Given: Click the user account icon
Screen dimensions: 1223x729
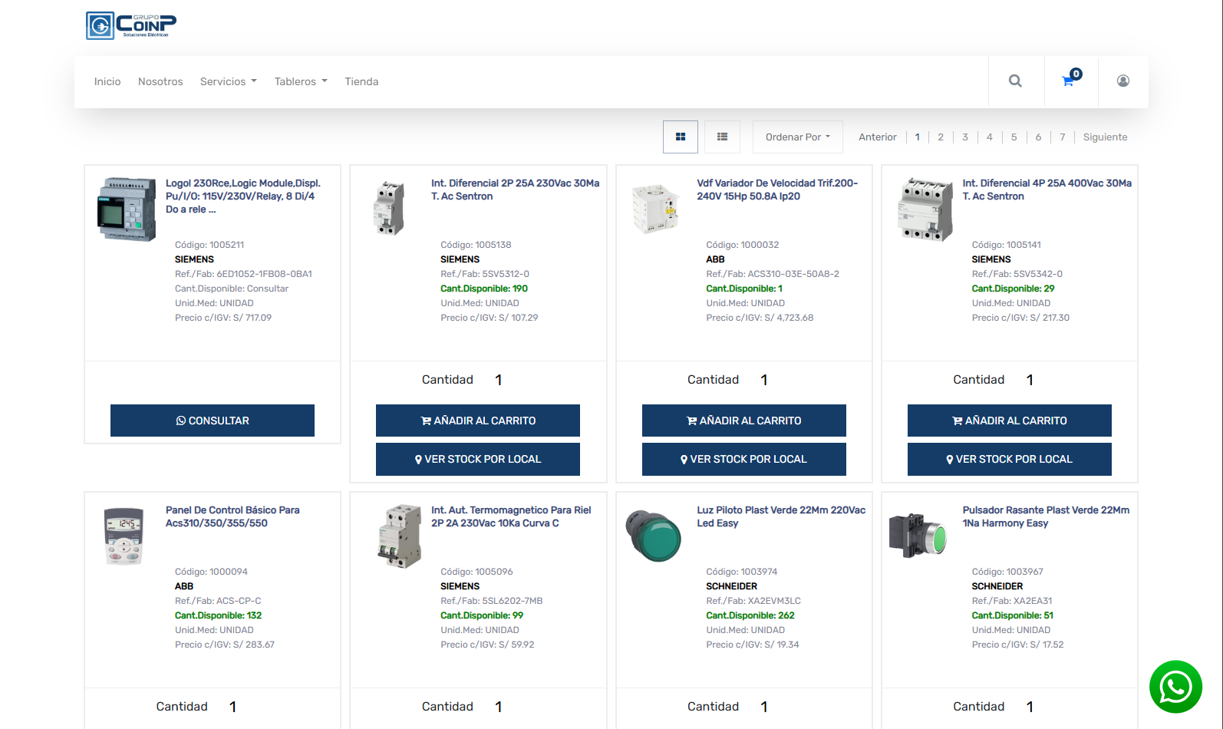Looking at the screenshot, I should click(1122, 81).
